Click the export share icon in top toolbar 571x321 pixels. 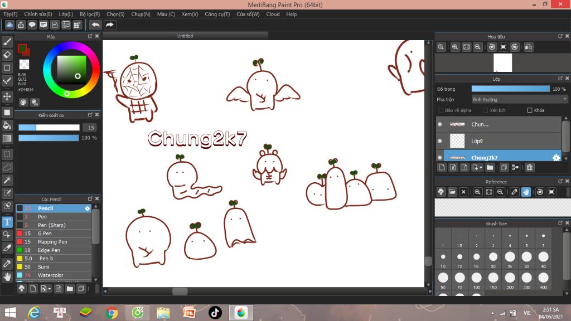pos(21,25)
